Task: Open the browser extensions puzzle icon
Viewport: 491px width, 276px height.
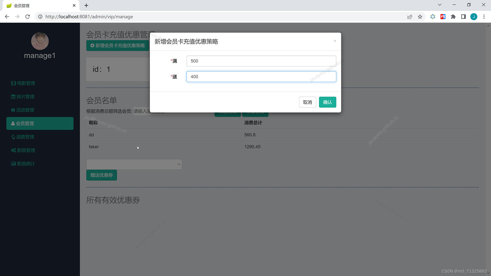Action: (x=453, y=17)
